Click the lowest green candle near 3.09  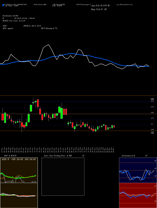click(x=96, y=130)
